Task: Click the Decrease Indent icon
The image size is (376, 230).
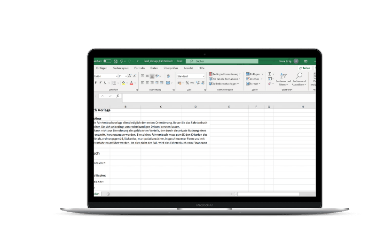Action: tap(157, 83)
